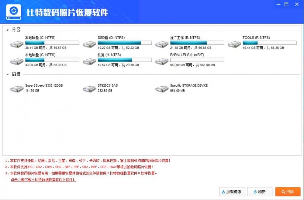Viewport: 304px width, 200px height.
Task: Click the 刷新 refresh button
Action: [260, 192]
